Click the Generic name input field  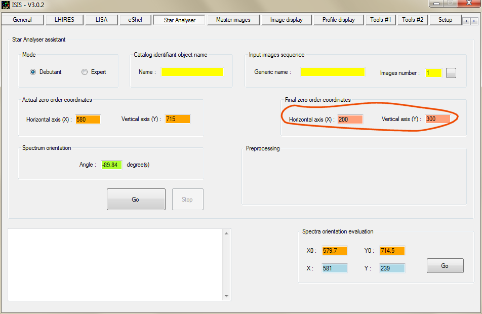pyautogui.click(x=333, y=72)
